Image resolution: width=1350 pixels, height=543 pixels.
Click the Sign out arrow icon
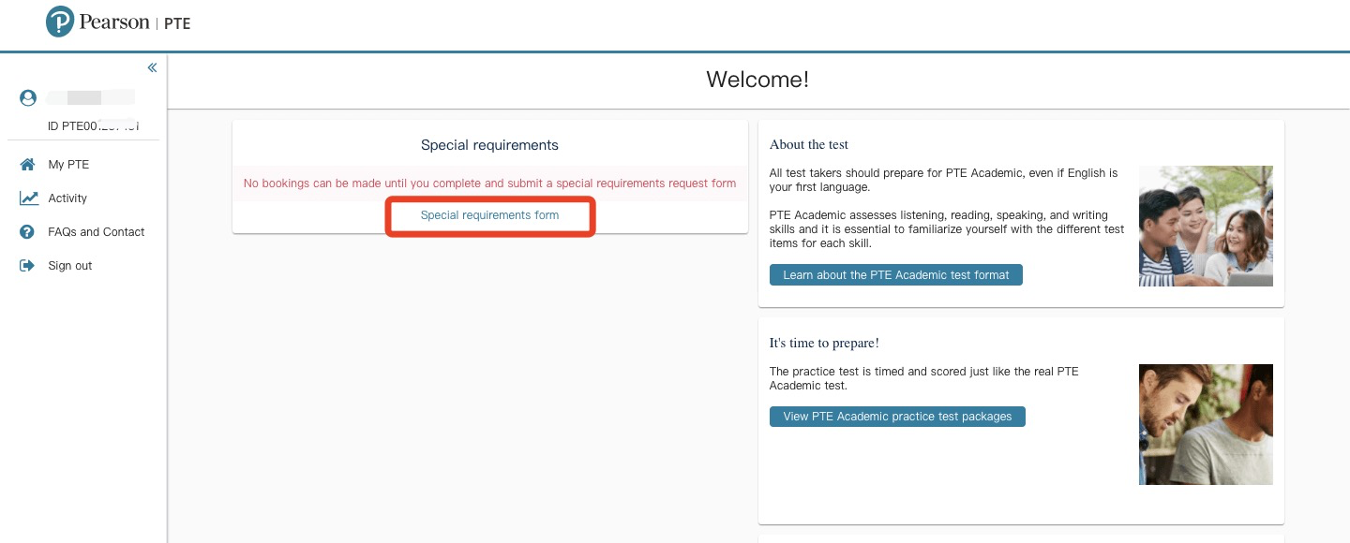tap(27, 266)
